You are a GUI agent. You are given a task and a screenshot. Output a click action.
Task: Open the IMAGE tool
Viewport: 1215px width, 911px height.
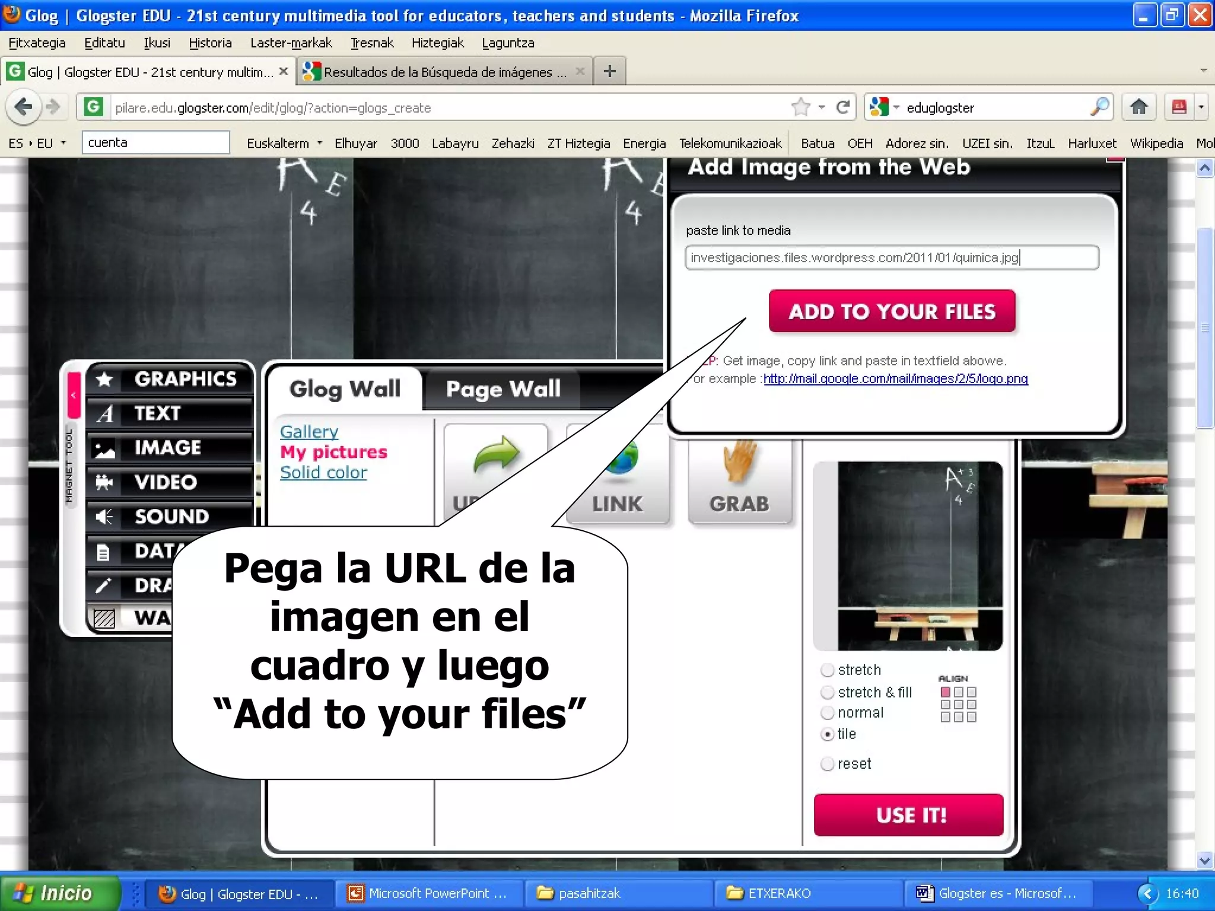(170, 447)
